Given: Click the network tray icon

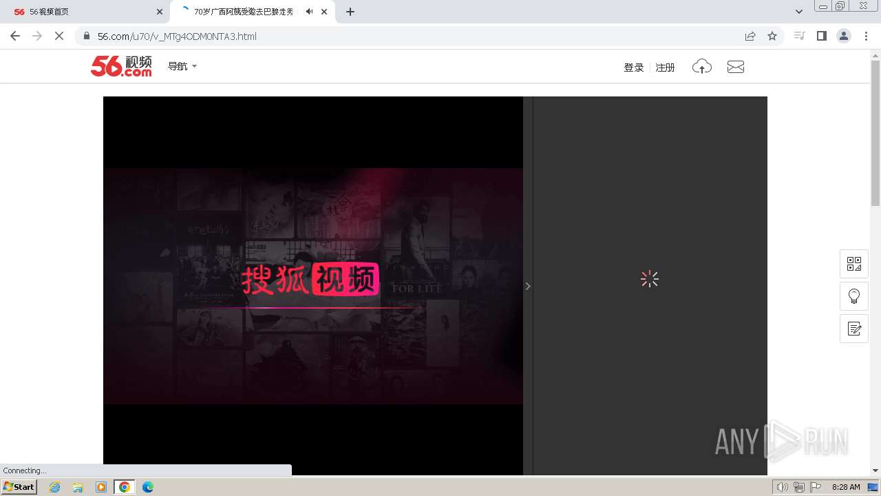Looking at the screenshot, I should click(x=799, y=487).
